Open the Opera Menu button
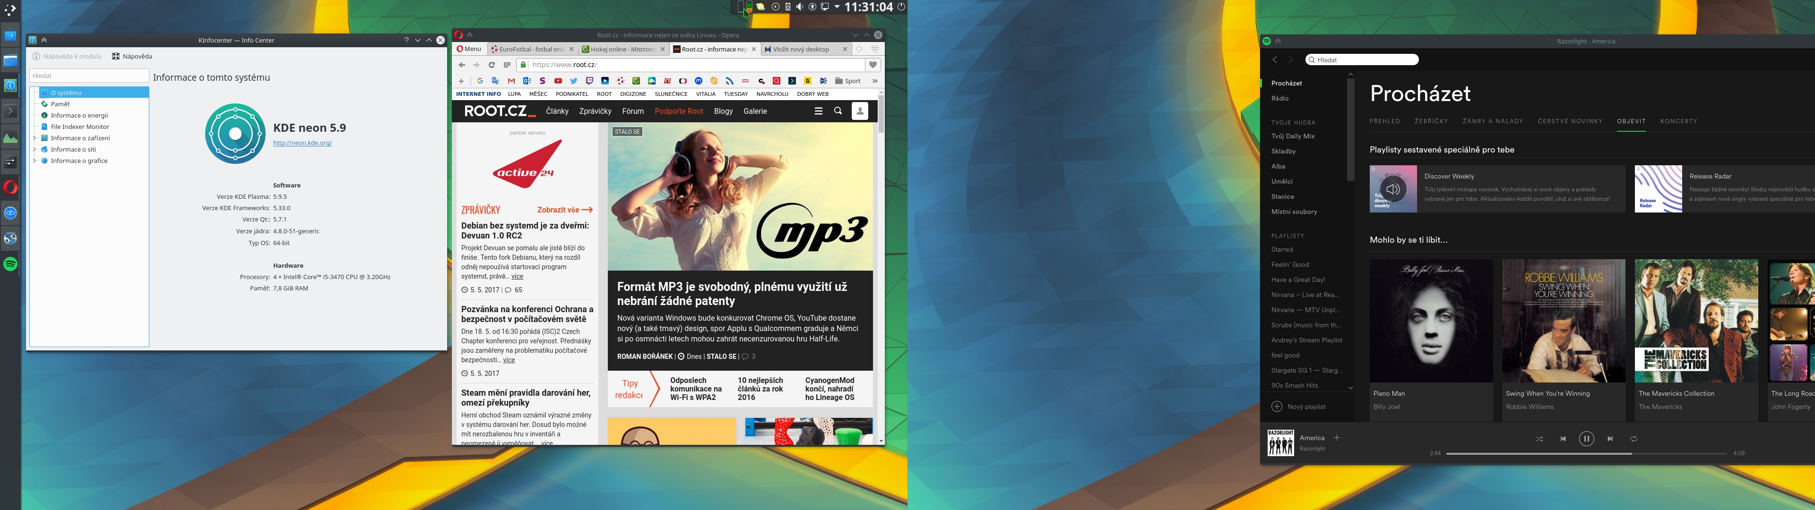Image resolution: width=1815 pixels, height=510 pixels. click(x=469, y=49)
